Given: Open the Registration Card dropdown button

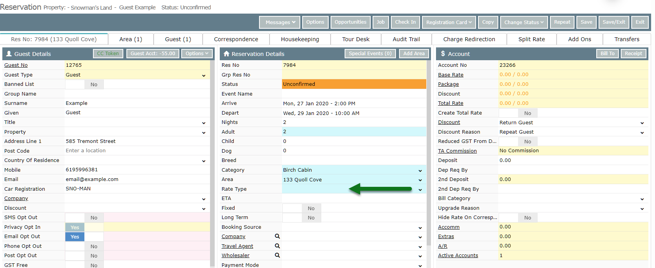Looking at the screenshot, I should (x=449, y=22).
